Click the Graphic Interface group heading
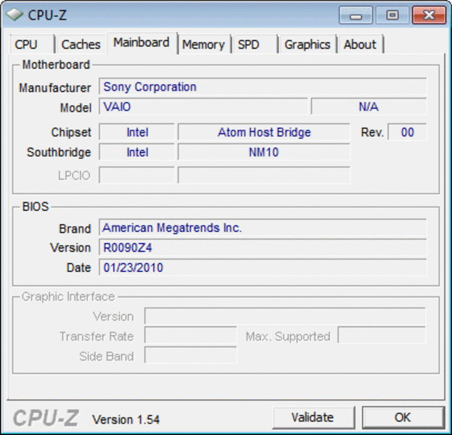 click(x=68, y=297)
